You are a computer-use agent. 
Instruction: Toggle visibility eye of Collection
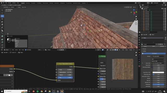[164, 9]
